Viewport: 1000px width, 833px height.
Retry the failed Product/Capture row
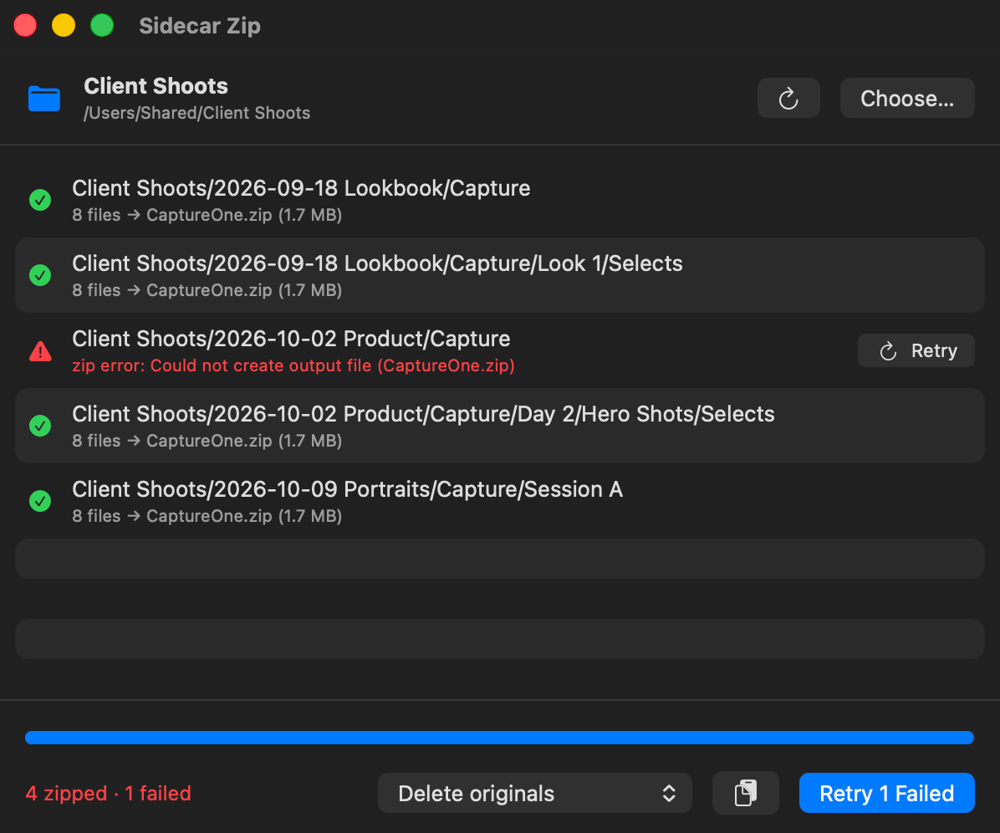916,350
